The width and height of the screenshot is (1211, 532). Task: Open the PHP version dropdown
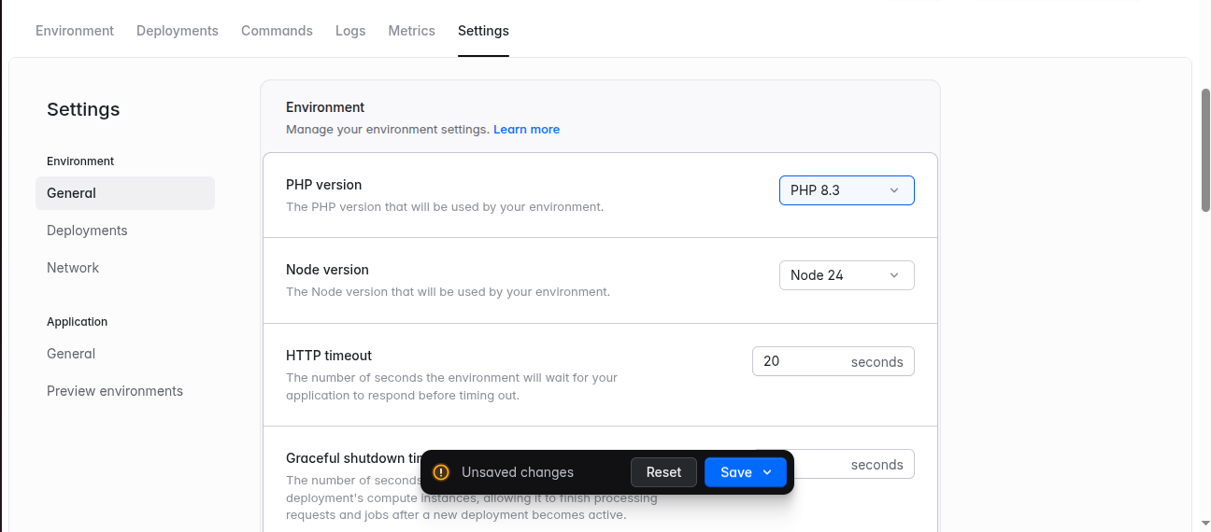(x=847, y=190)
